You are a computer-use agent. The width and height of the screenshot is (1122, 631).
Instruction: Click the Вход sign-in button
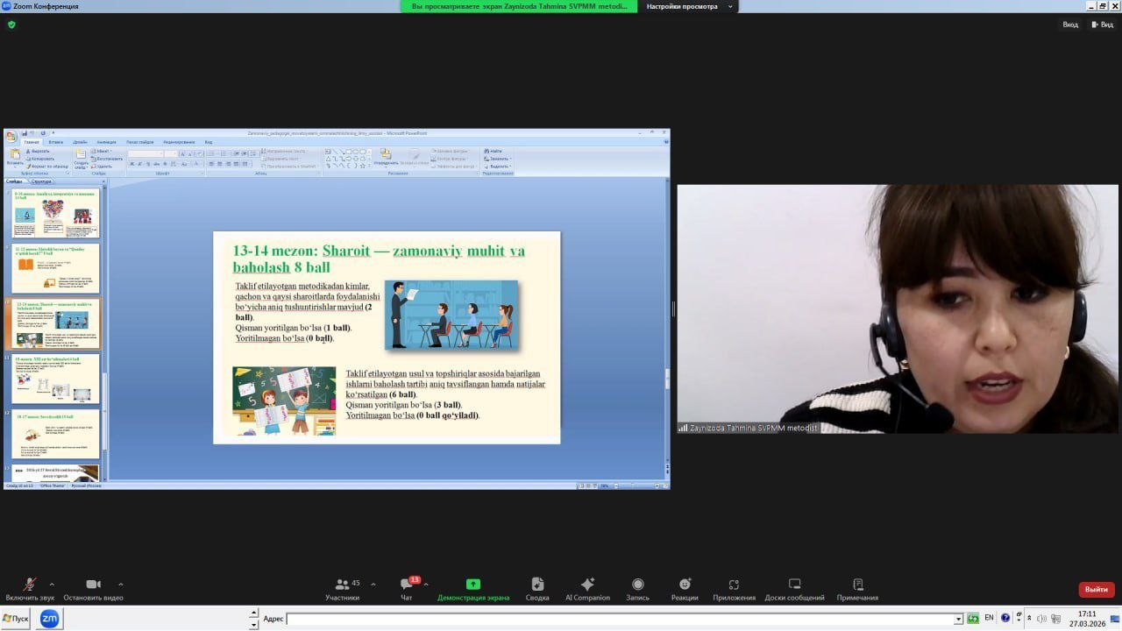(1069, 25)
